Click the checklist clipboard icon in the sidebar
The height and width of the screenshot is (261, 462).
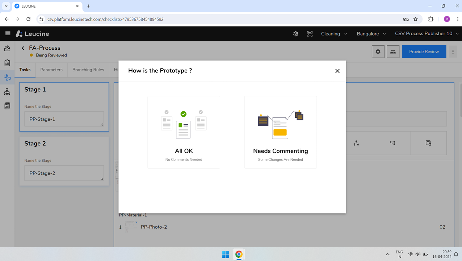pyautogui.click(x=7, y=62)
